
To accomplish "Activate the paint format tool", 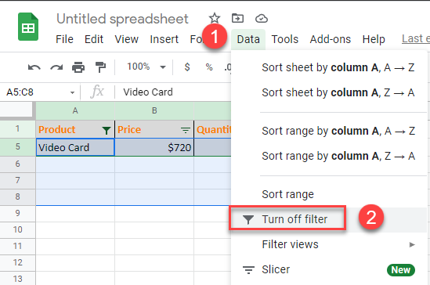I will pos(100,67).
